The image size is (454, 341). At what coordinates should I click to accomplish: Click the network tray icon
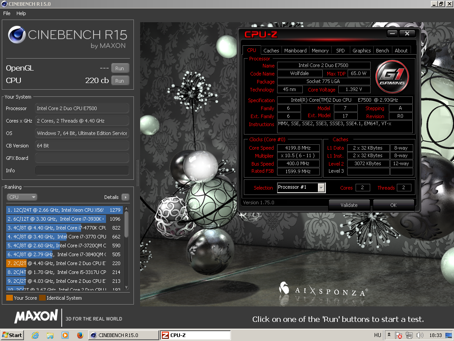point(409,335)
